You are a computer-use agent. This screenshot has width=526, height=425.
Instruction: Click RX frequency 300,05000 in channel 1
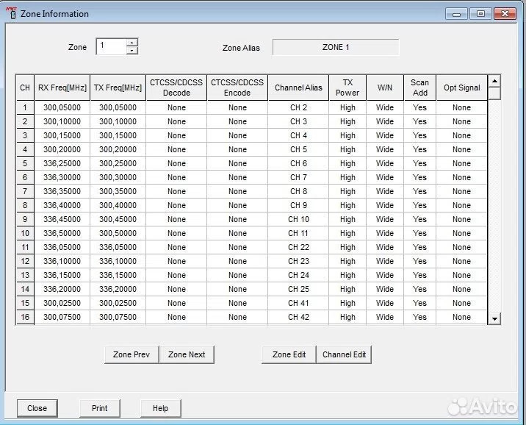coord(62,107)
